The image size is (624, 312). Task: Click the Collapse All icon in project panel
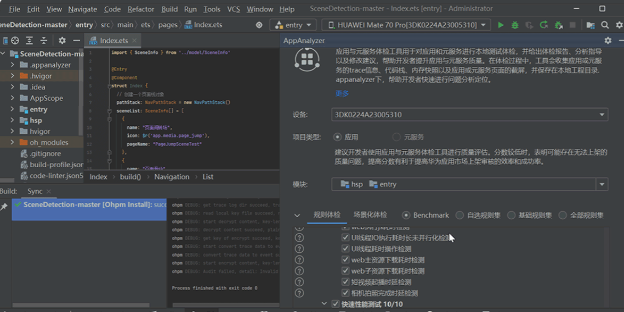43,41
